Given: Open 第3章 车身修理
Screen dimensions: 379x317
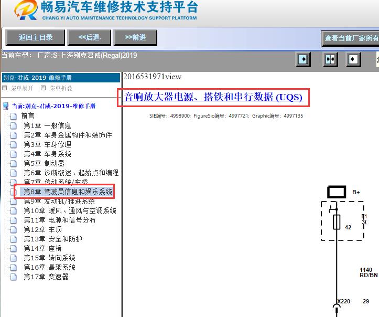Looking at the screenshot, I should click(47, 144).
